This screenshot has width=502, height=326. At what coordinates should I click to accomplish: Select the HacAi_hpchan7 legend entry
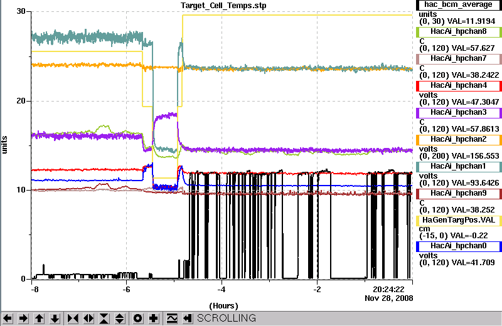pyautogui.click(x=459, y=58)
